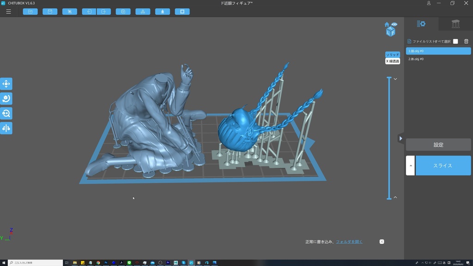Click the T face of the view cube

point(391,28)
